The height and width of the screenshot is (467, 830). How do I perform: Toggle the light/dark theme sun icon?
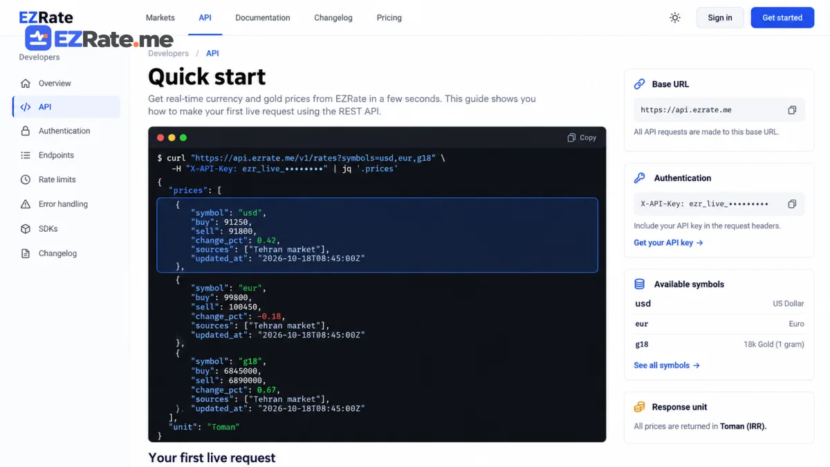coord(675,18)
